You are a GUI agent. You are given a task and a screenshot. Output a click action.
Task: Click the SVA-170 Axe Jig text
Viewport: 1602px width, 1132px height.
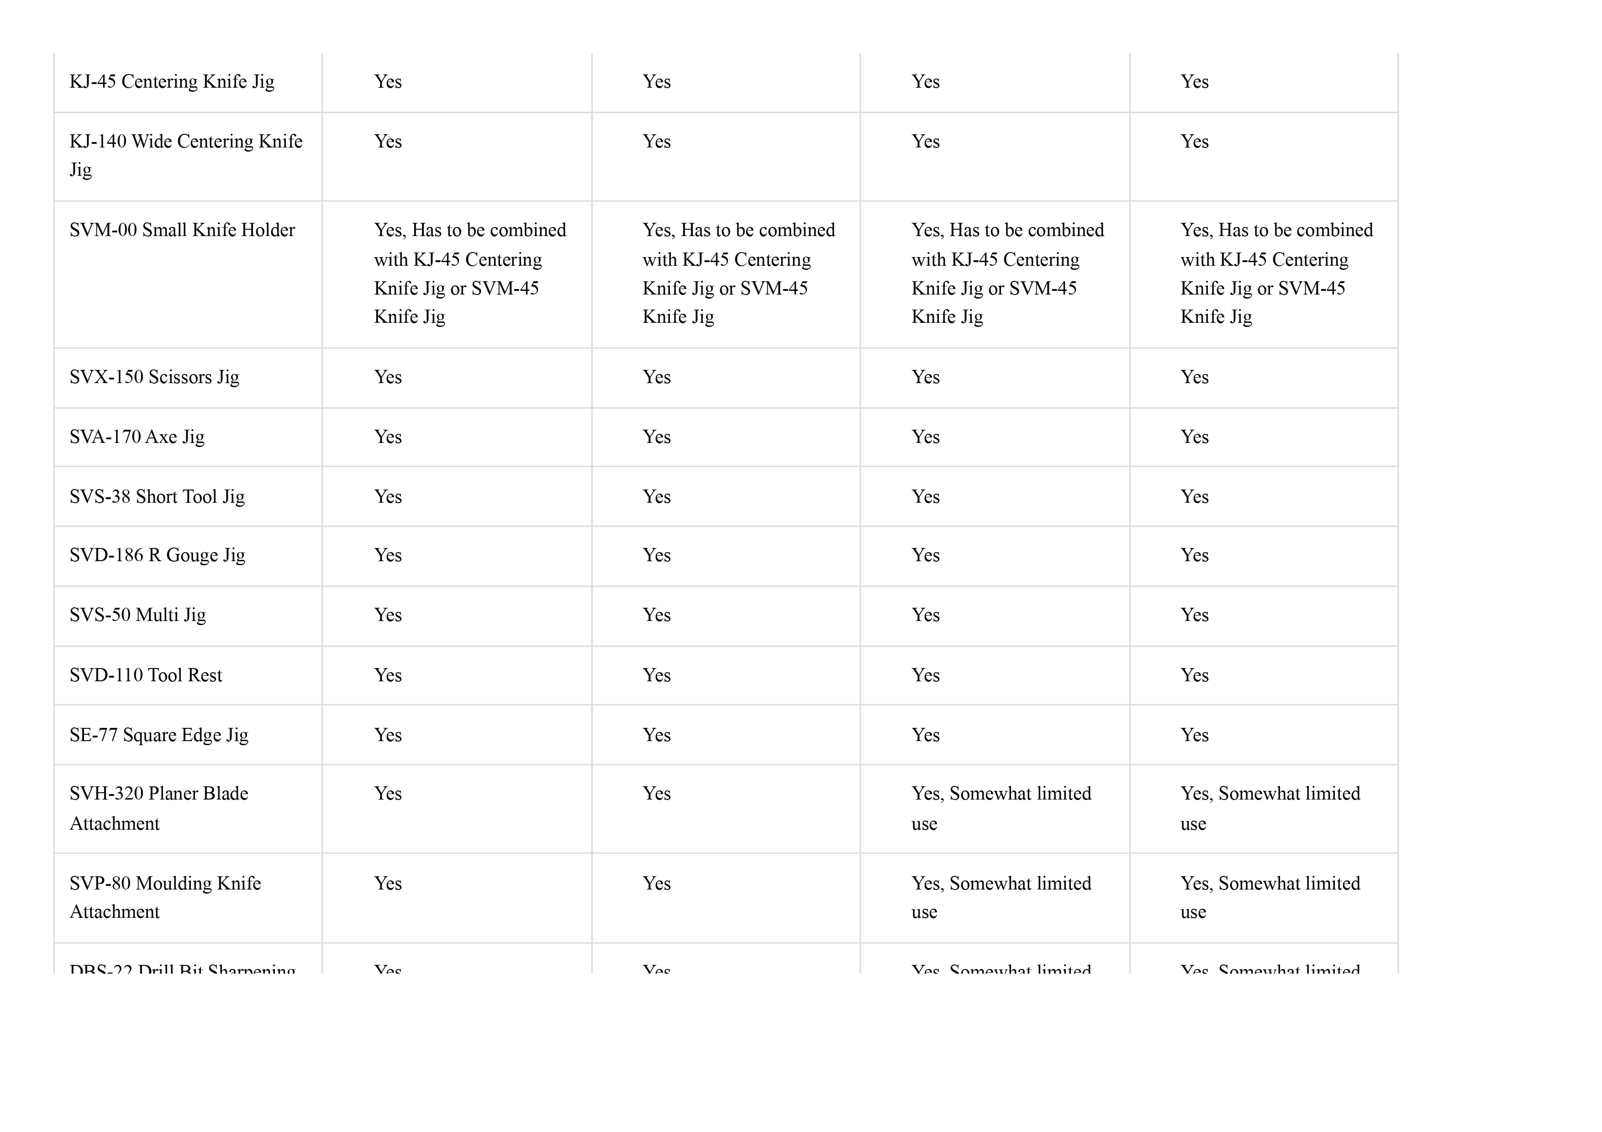click(137, 437)
